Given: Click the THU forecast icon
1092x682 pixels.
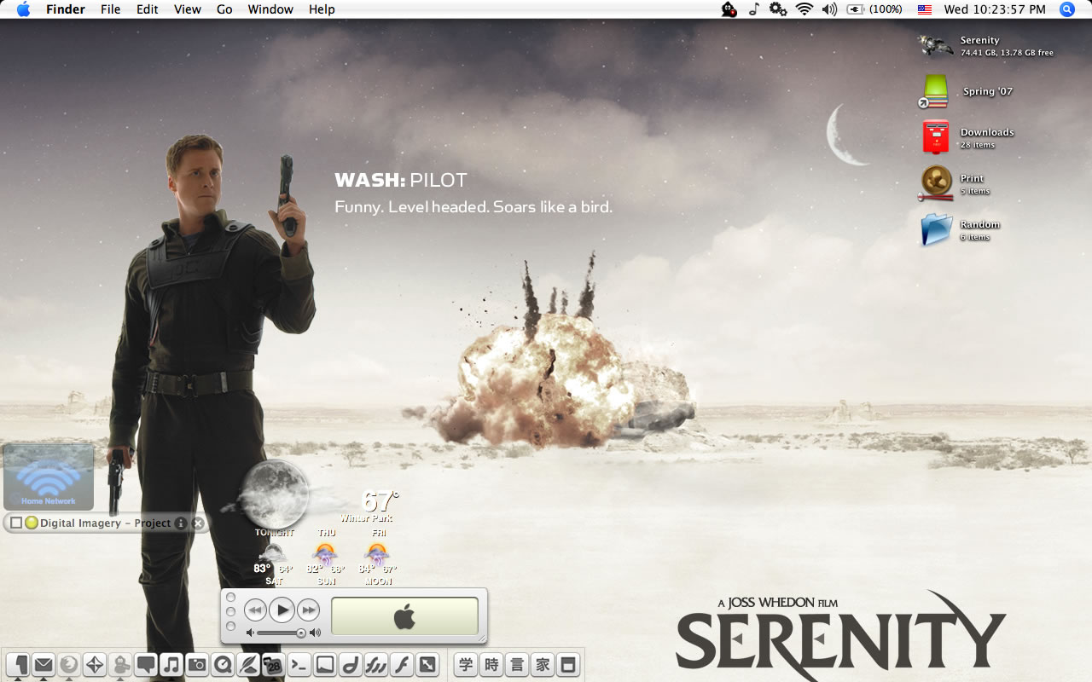Looking at the screenshot, I should point(326,553).
